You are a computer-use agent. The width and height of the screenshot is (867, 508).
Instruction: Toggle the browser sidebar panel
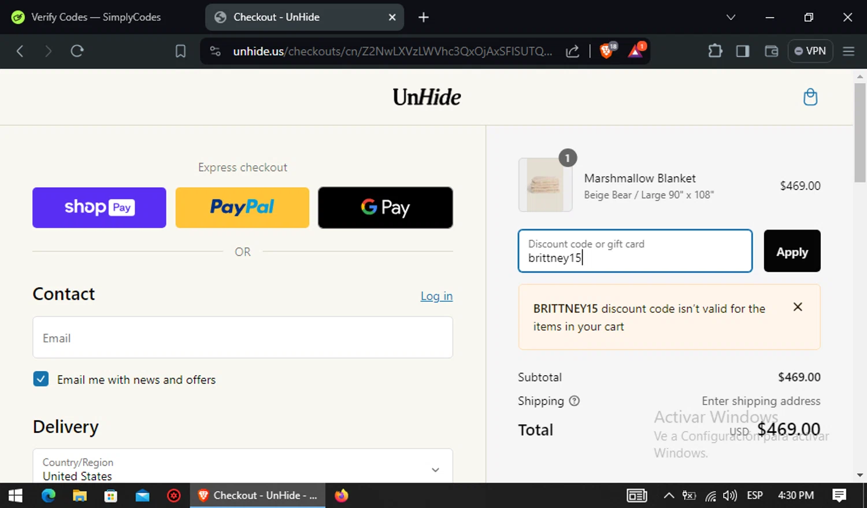pyautogui.click(x=743, y=51)
